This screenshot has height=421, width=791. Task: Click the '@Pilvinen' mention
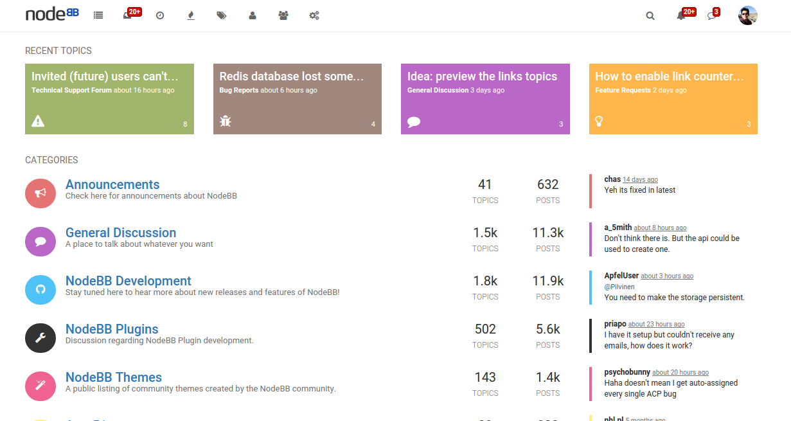[x=619, y=287]
